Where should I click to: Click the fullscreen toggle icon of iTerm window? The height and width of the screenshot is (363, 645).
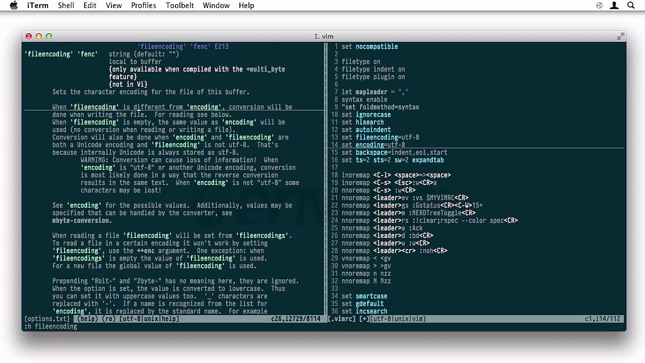click(620, 36)
